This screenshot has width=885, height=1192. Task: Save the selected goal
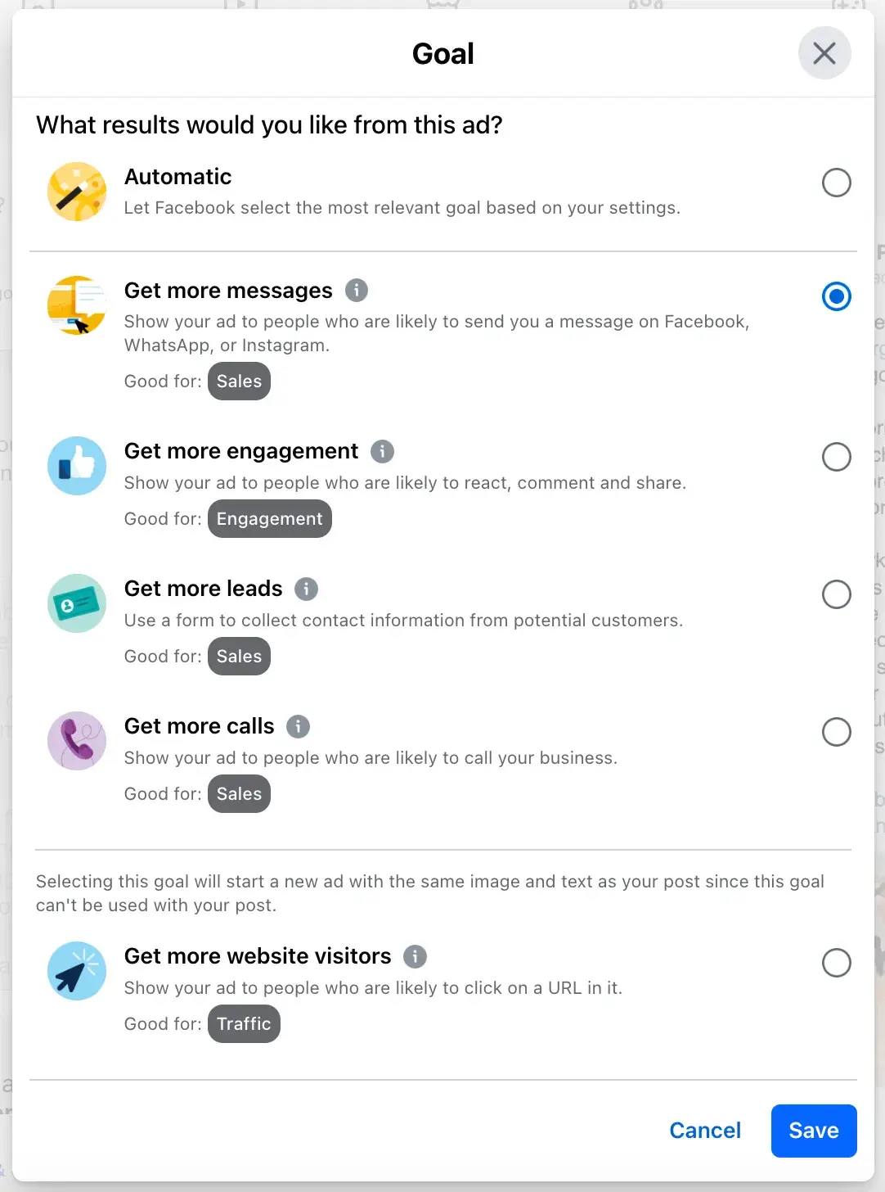coord(813,1131)
